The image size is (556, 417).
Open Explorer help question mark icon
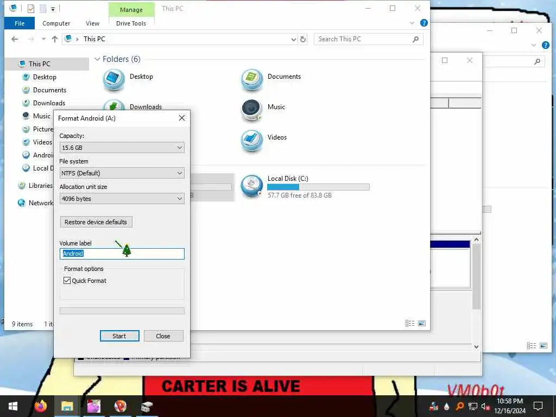point(424,23)
